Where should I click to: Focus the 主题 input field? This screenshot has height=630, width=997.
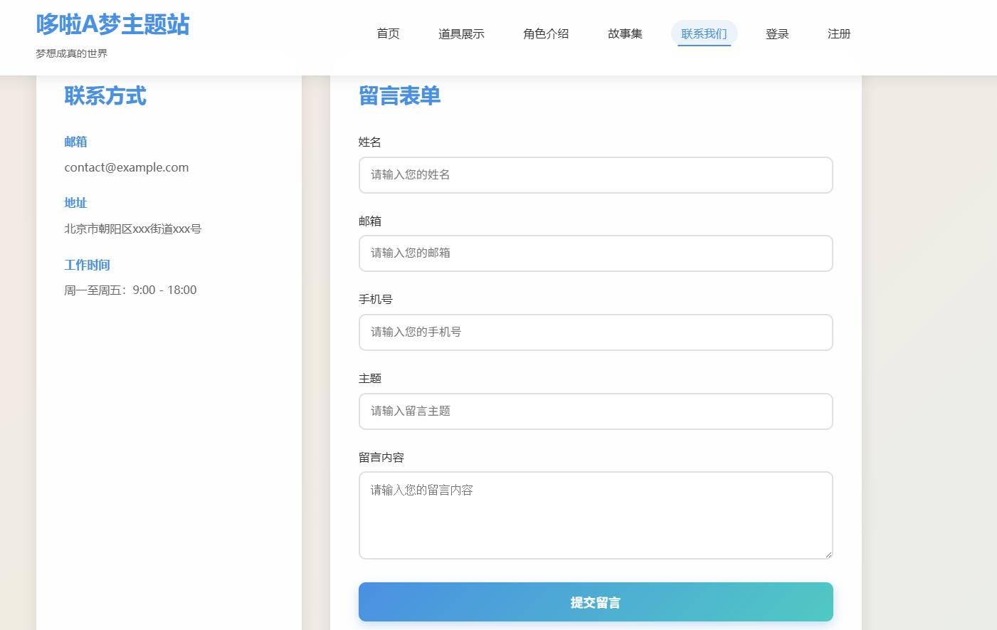click(596, 411)
